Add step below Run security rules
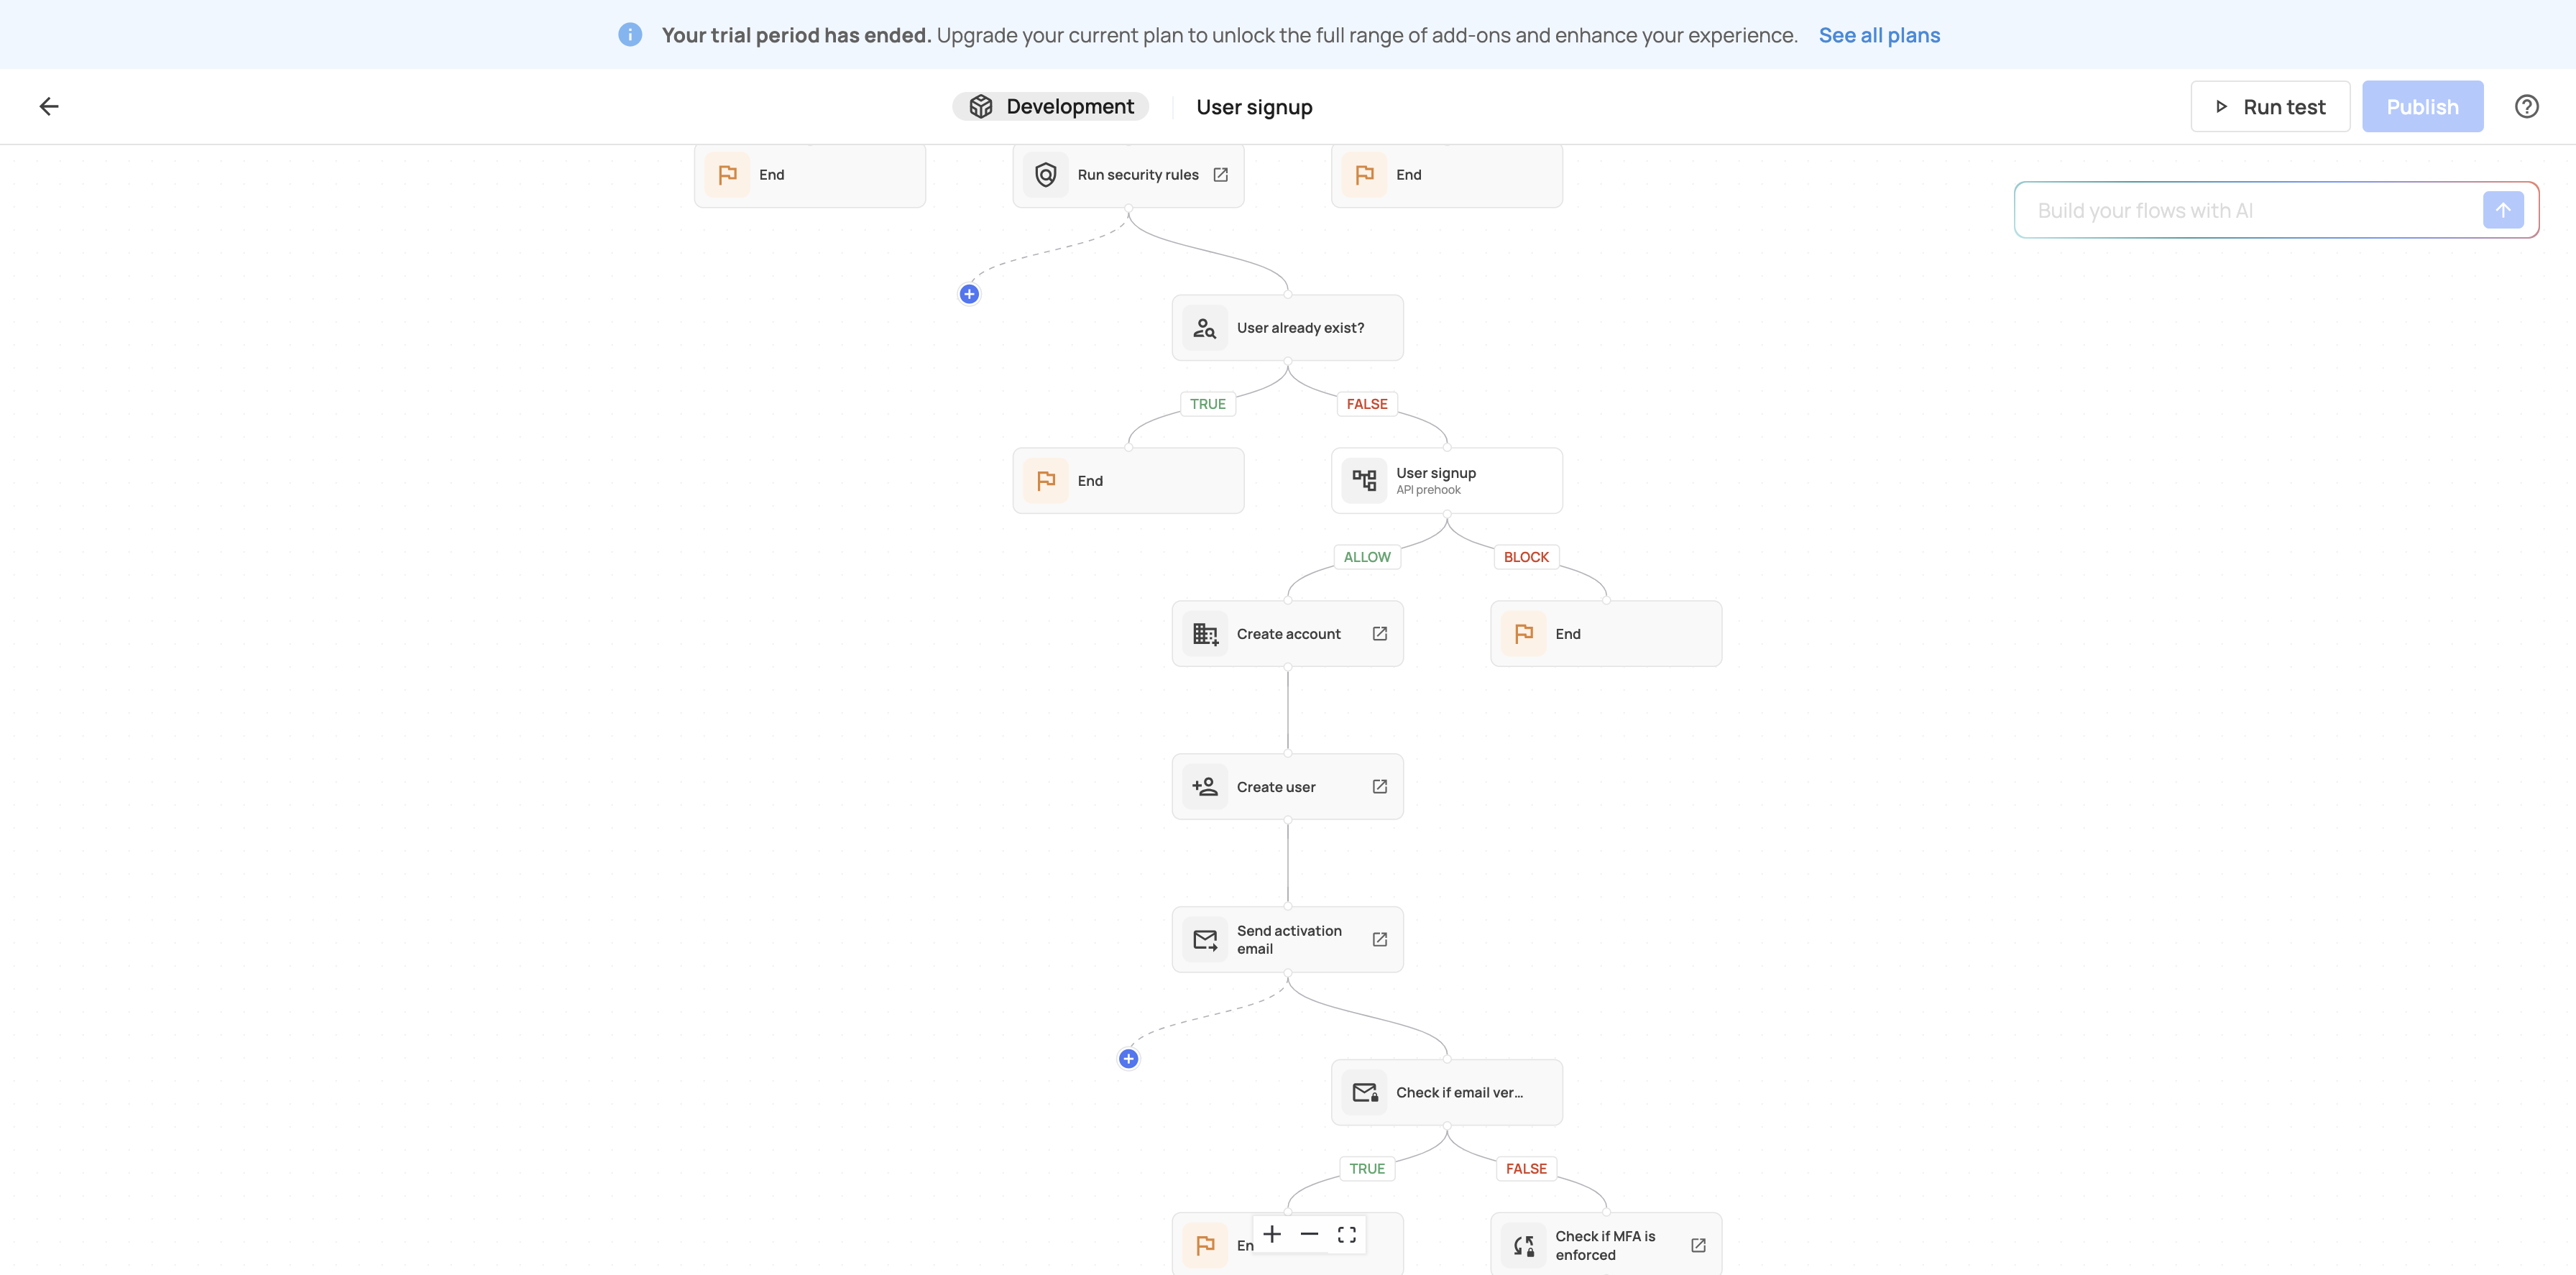Screen dimensions: 2576x1275 (x=969, y=294)
